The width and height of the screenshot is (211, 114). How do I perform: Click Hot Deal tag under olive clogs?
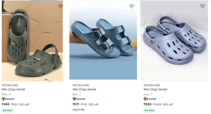click(x=7, y=110)
